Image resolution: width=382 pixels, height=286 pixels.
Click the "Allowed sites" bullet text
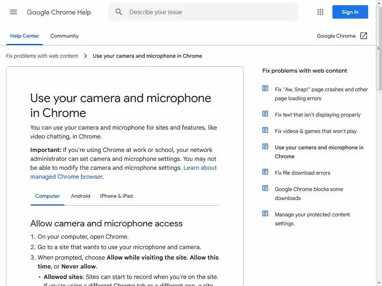coord(63,277)
